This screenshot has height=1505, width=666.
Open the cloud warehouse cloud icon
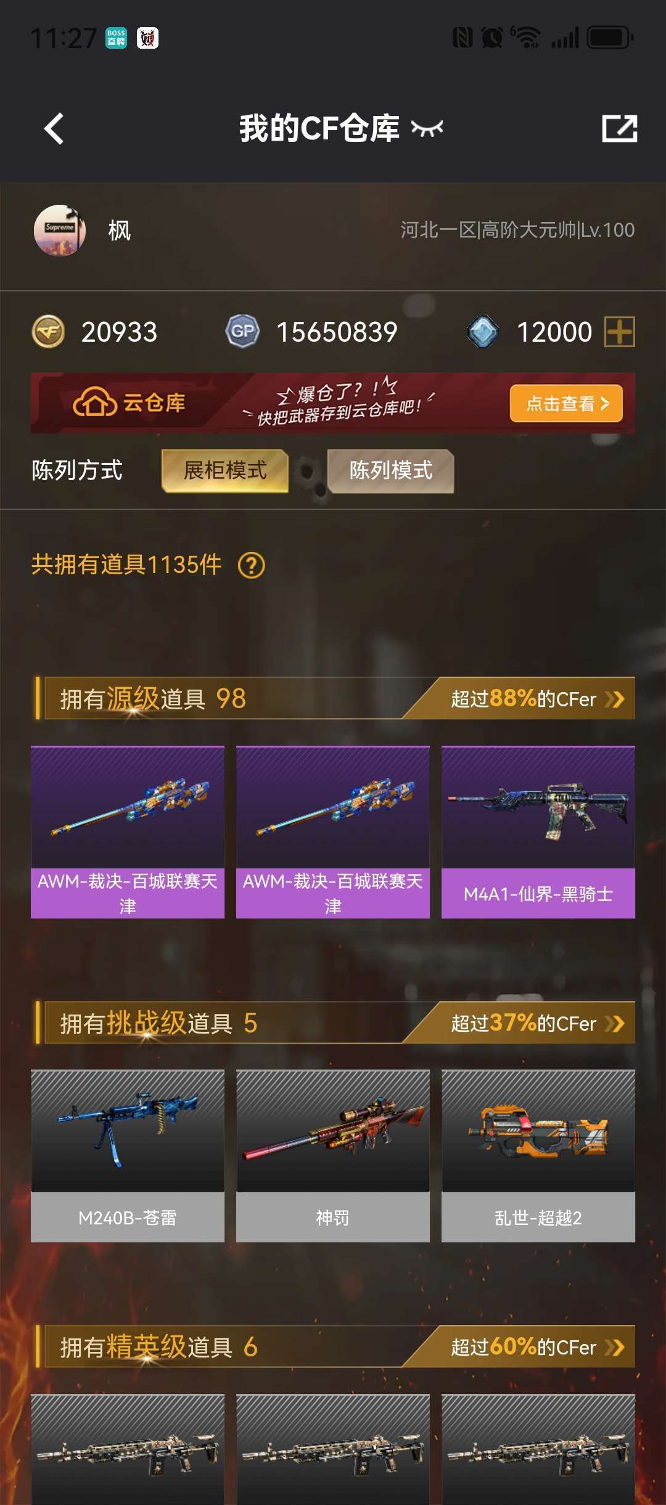coord(94,403)
